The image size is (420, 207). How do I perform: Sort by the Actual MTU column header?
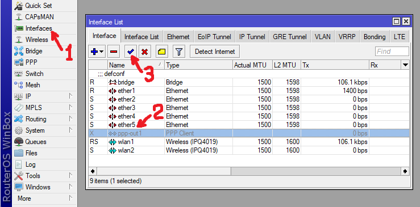tap(252, 65)
